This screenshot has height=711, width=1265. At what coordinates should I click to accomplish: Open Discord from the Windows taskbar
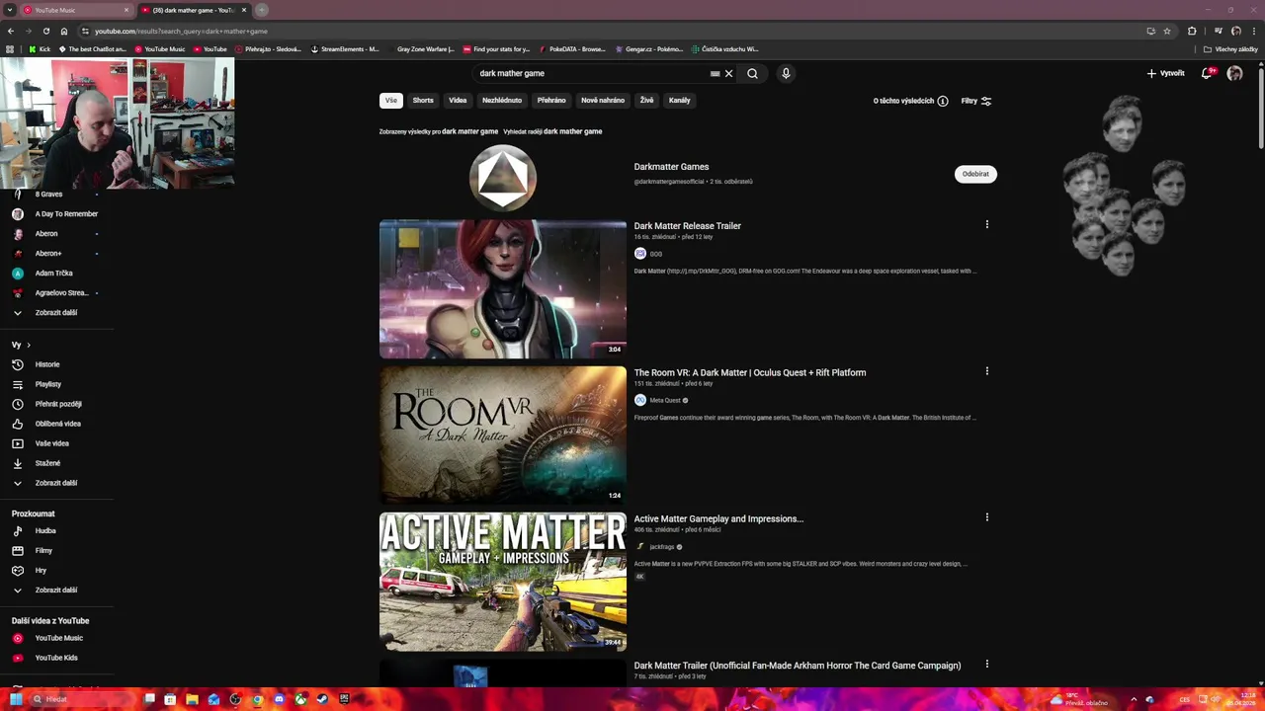[279, 699]
